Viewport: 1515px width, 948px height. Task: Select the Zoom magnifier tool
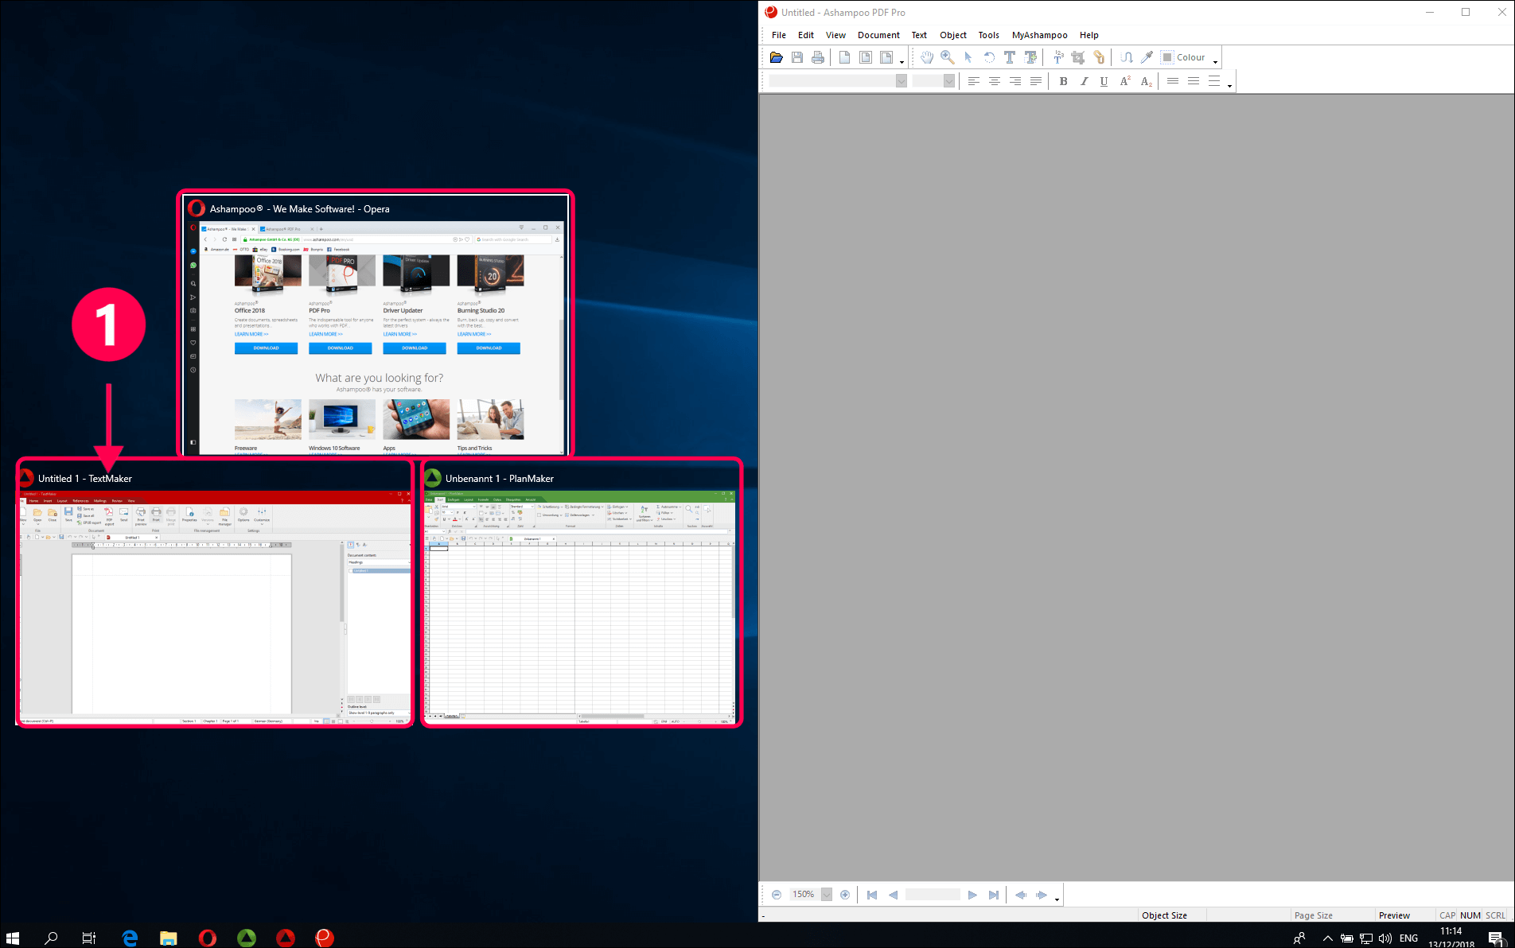pyautogui.click(x=948, y=57)
